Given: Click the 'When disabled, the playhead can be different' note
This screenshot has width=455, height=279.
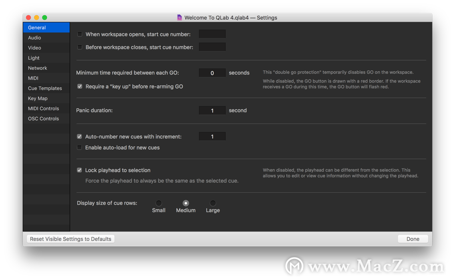Looking at the screenshot, I should (340, 173).
